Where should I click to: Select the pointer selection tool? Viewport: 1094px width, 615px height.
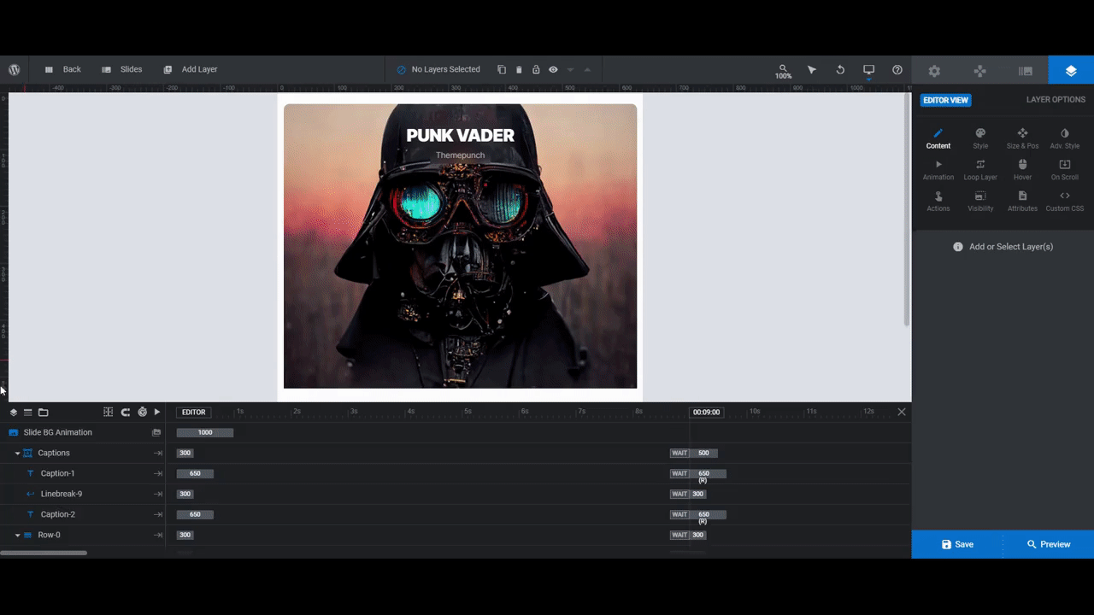812,69
